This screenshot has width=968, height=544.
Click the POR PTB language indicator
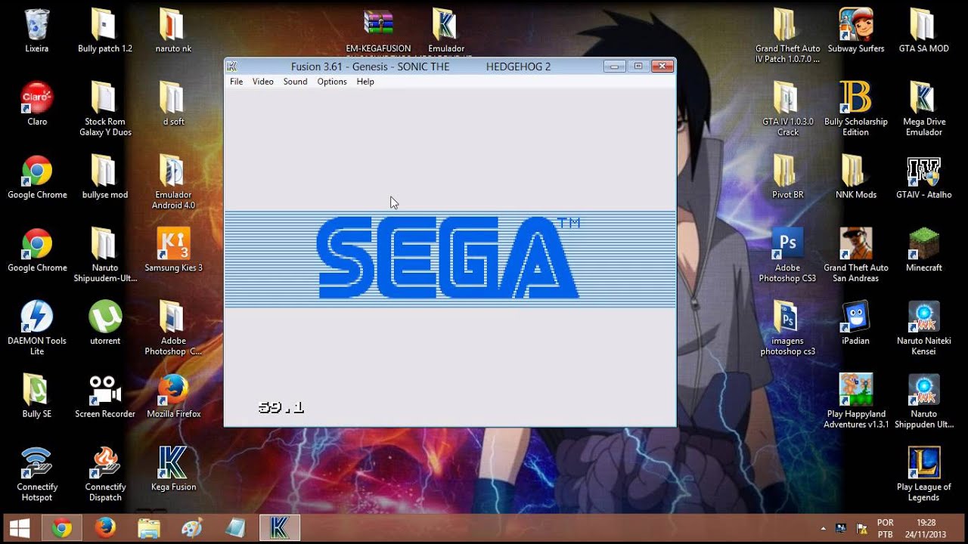tap(885, 528)
